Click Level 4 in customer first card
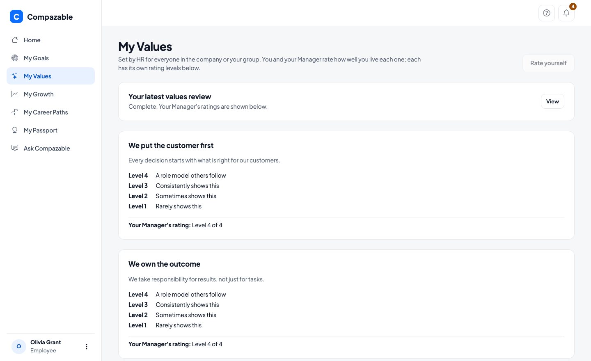Image resolution: width=591 pixels, height=361 pixels. [x=177, y=176]
